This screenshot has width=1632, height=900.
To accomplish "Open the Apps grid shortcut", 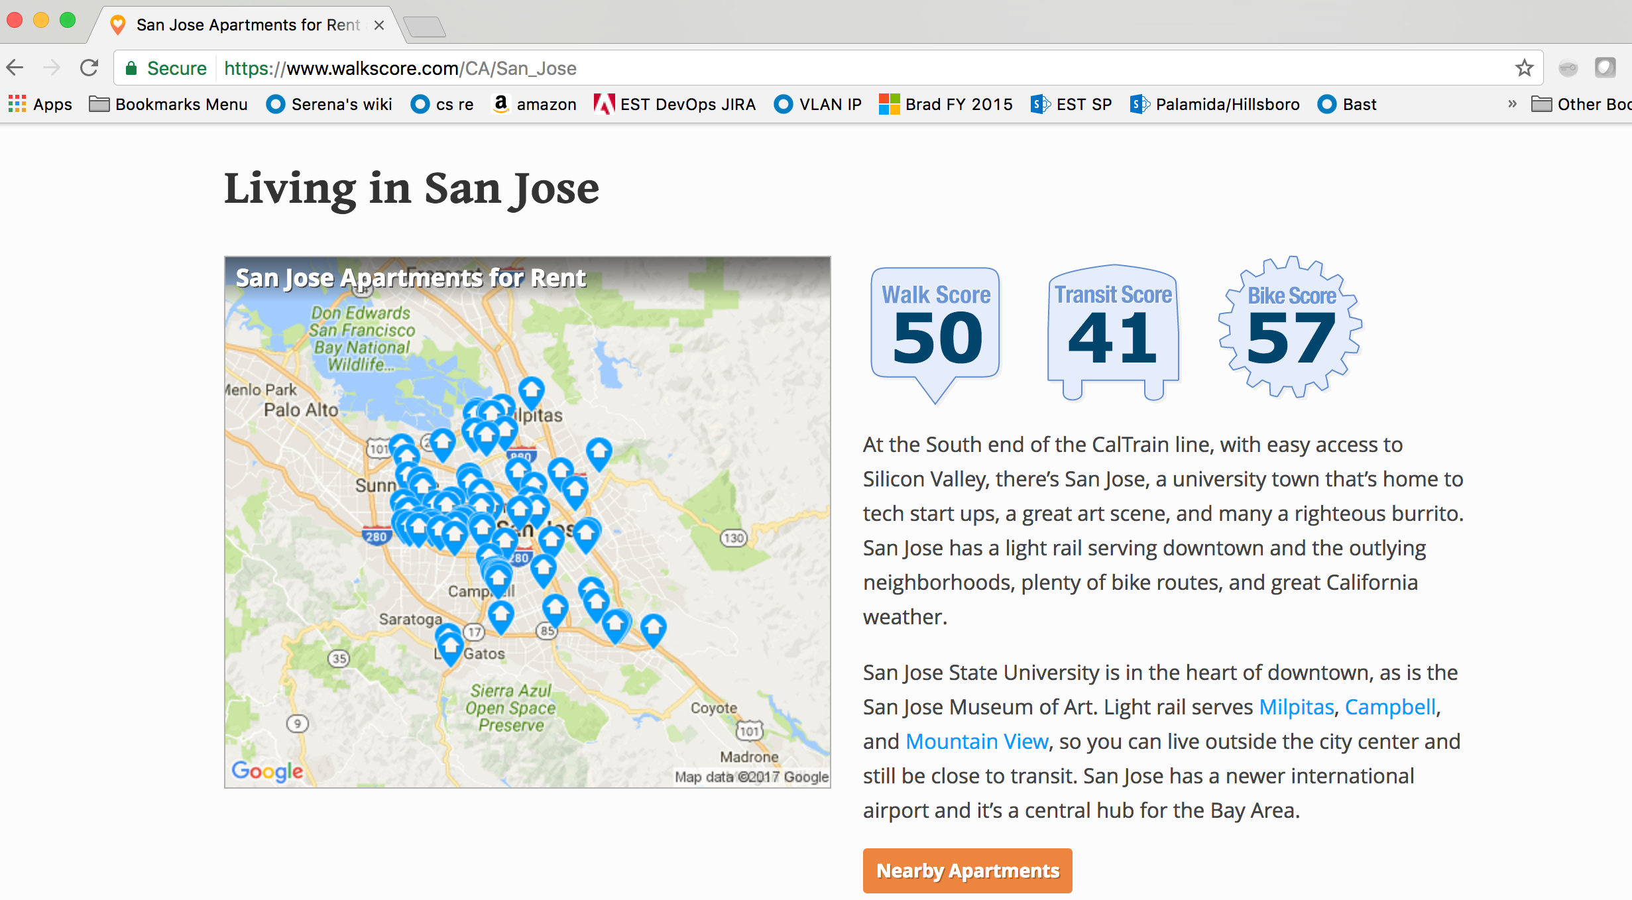I will 40,104.
